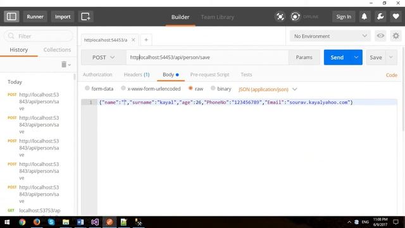Send the request with Send button
This screenshot has height=228, width=405.
(337, 58)
